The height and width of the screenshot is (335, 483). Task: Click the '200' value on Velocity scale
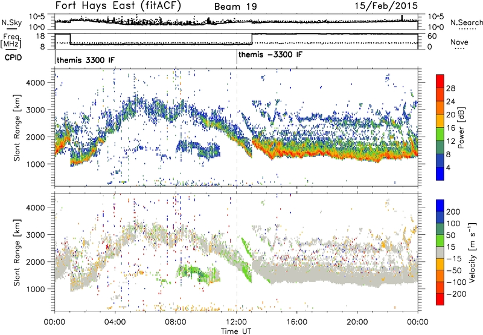[x=453, y=212]
